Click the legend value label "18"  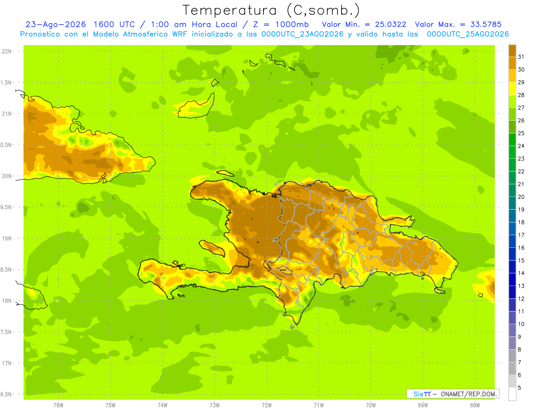tap(521, 222)
